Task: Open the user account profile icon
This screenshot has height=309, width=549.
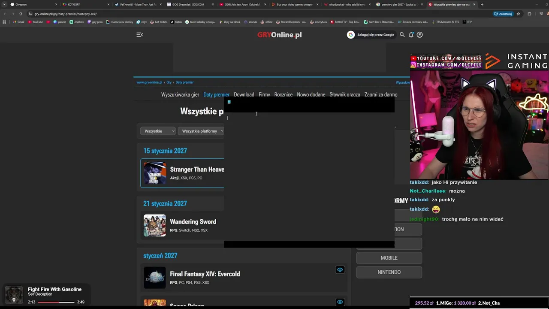Action: pos(419,35)
